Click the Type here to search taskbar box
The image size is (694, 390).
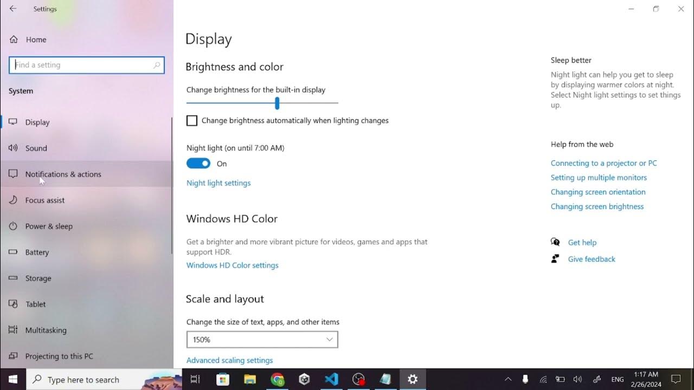pos(104,379)
